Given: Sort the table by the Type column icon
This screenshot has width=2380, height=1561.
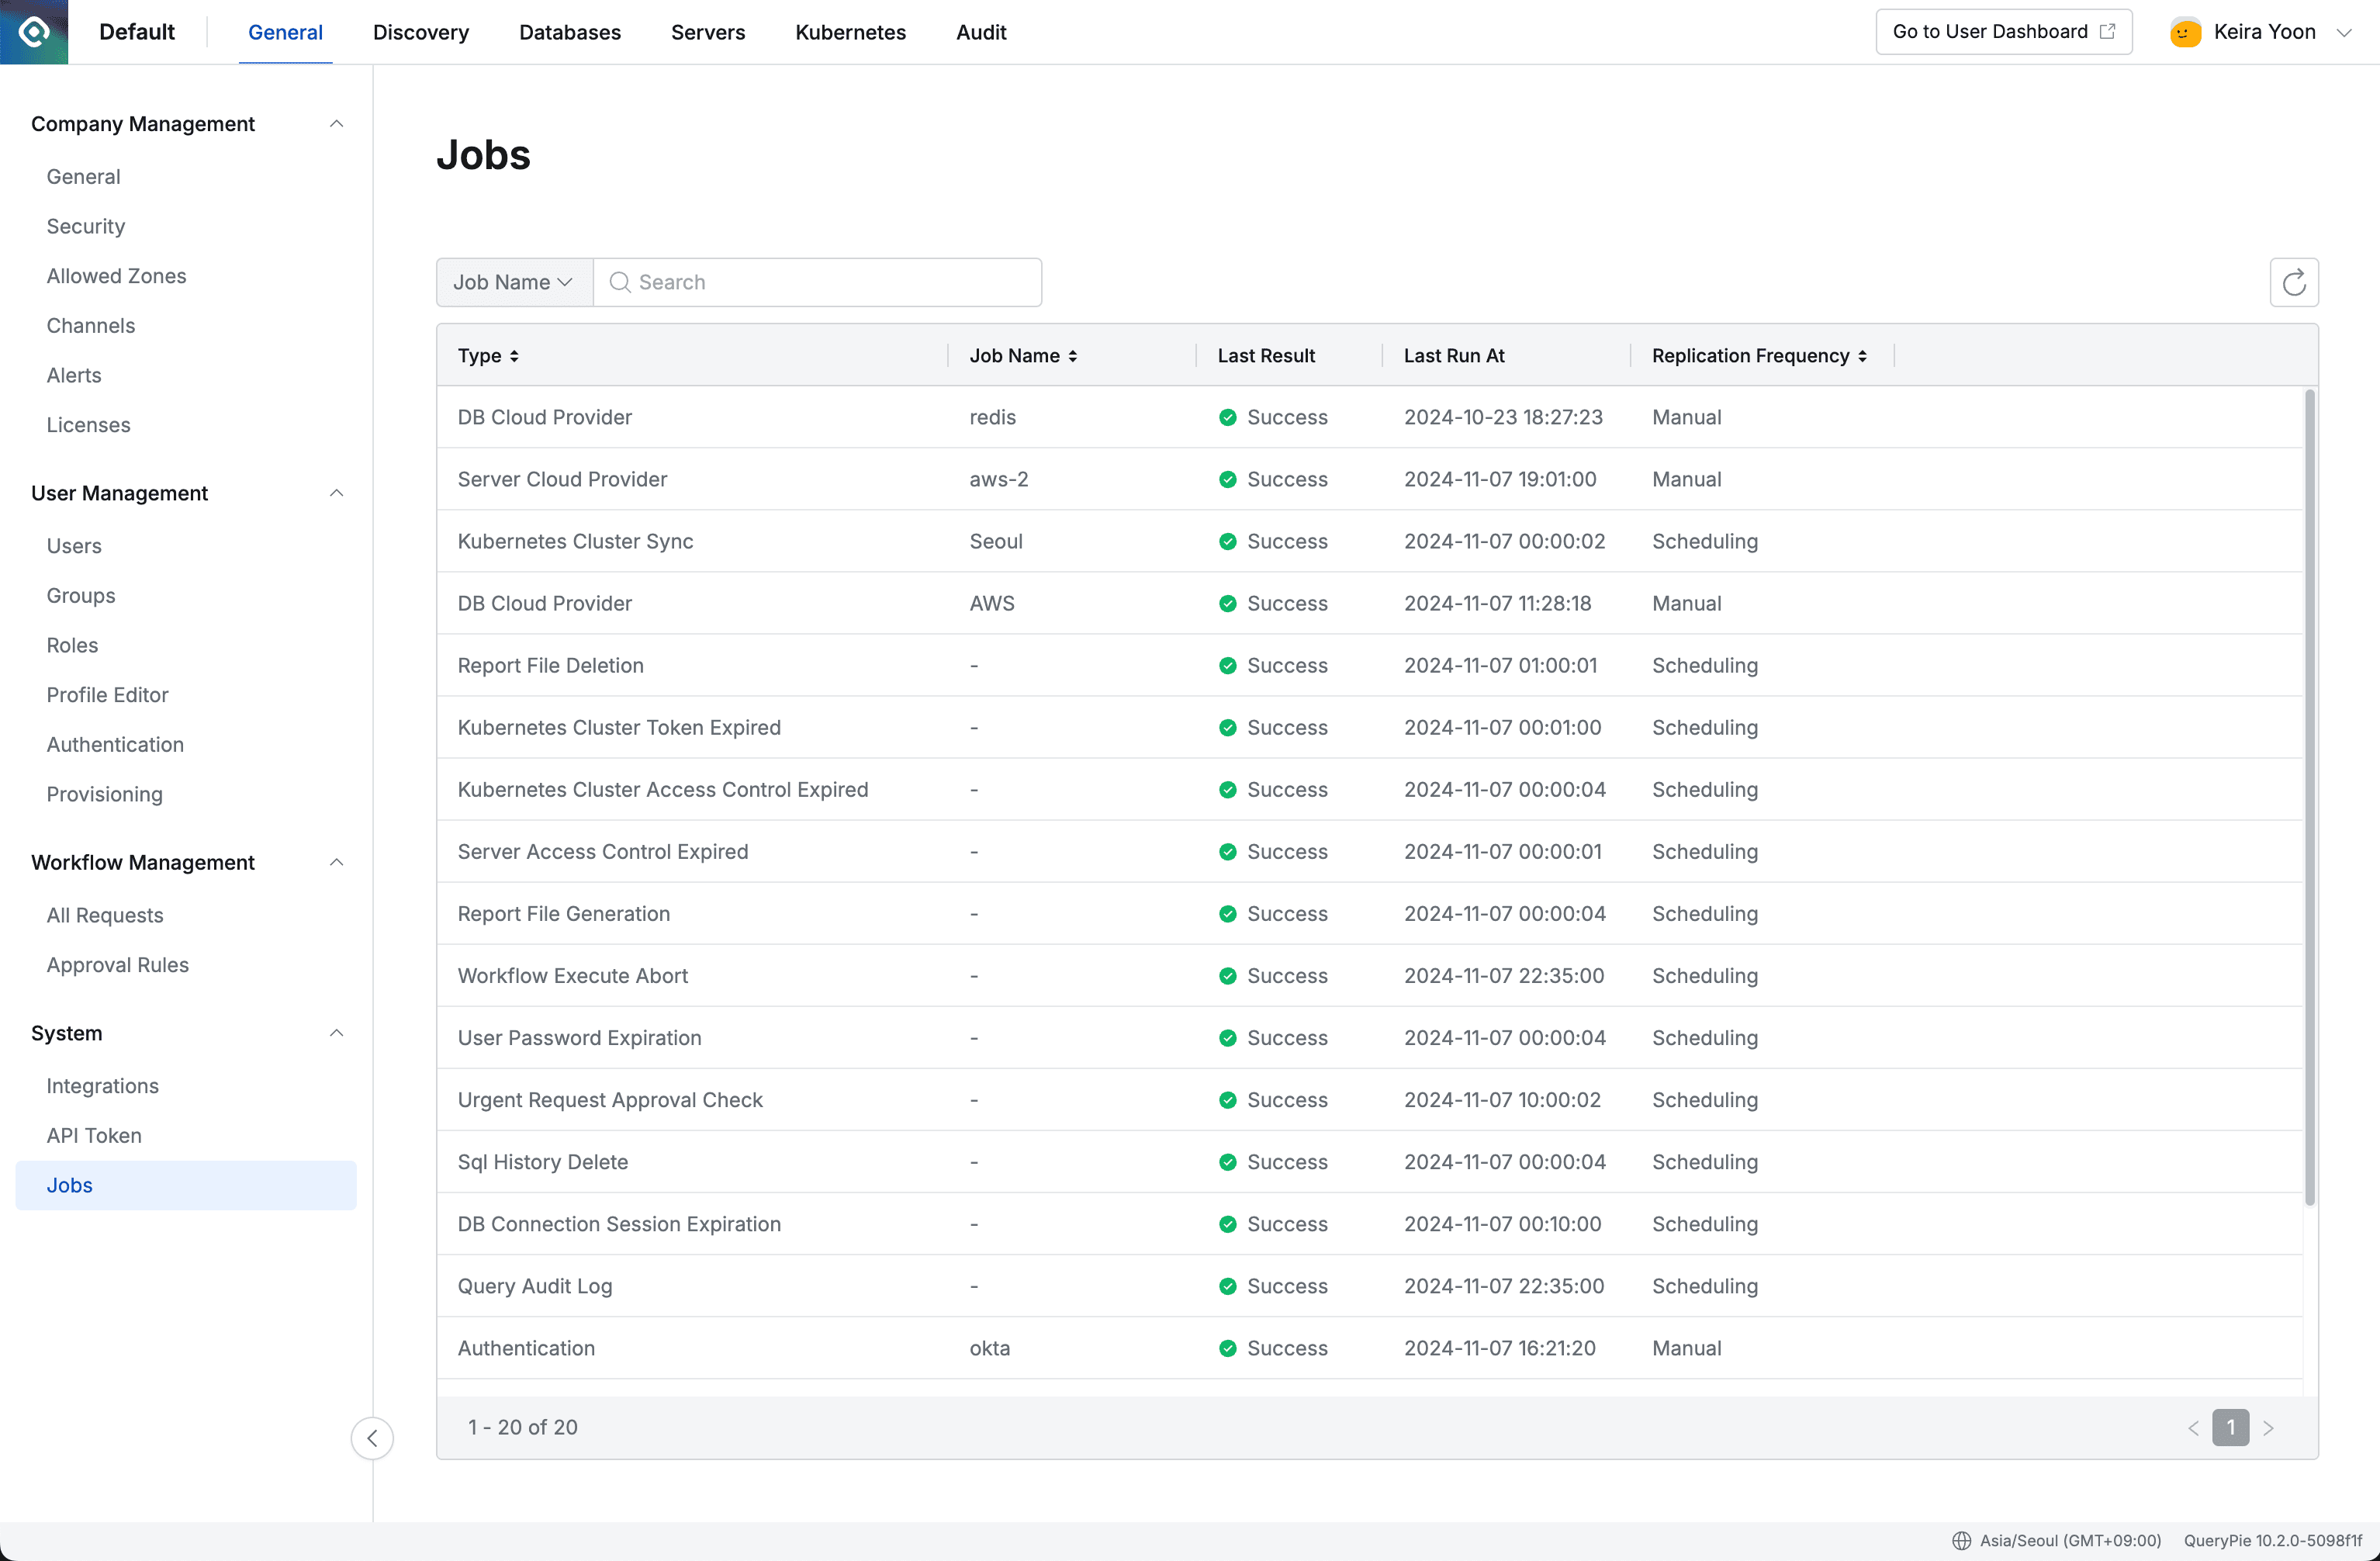Looking at the screenshot, I should coord(515,356).
